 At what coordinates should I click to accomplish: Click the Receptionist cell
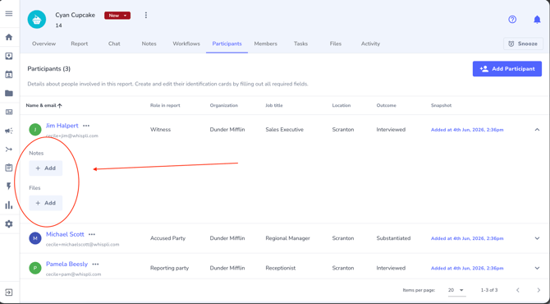[280, 268]
